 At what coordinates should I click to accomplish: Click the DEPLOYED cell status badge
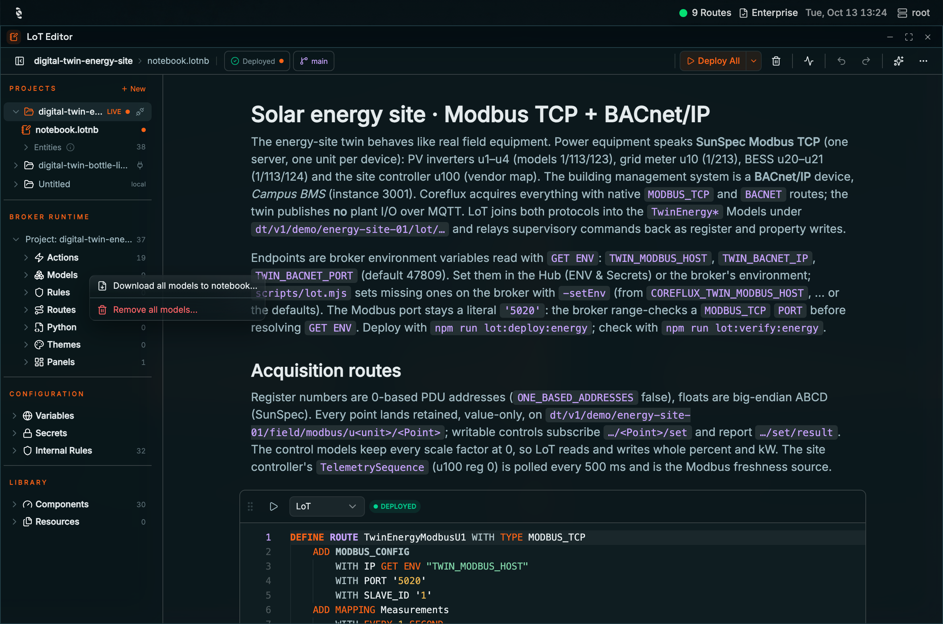tap(395, 506)
